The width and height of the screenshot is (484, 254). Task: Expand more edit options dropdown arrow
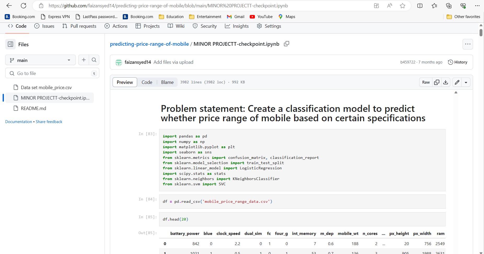coord(466,82)
